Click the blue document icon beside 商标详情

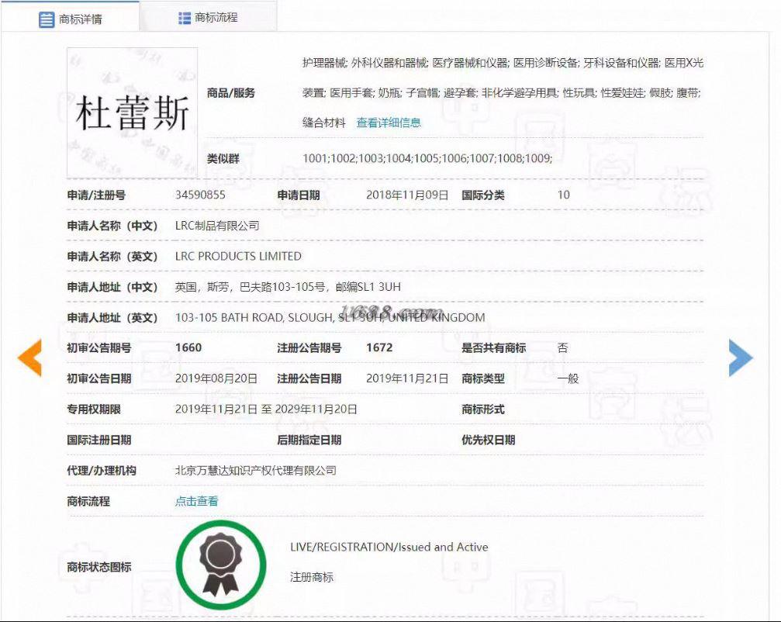click(x=47, y=20)
